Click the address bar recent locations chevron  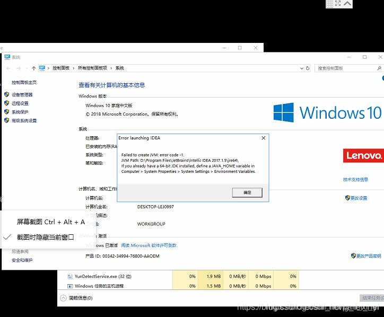point(27,68)
